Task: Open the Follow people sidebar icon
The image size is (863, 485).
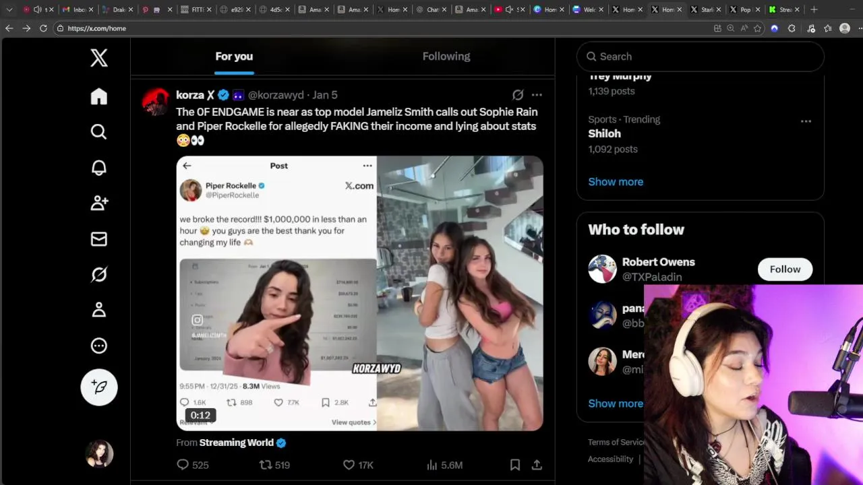Action: tap(99, 203)
